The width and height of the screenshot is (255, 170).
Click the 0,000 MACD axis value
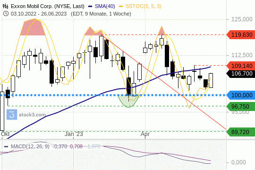pos(238,162)
